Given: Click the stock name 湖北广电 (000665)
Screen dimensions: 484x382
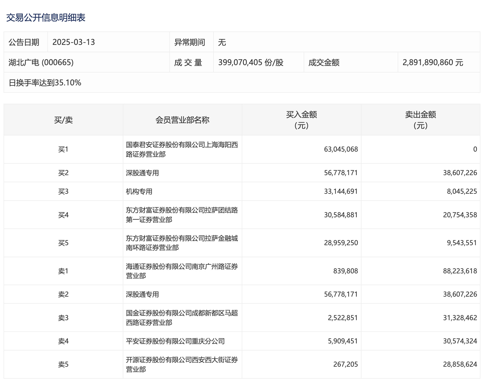Looking at the screenshot, I should (41, 62).
